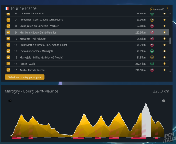Uncheck the stage 13 Marvejols - Millau checkbox

8,57
